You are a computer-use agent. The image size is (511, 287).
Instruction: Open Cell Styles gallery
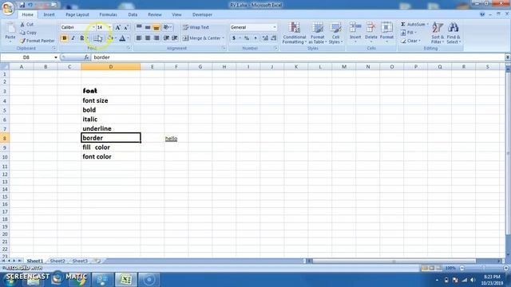(x=335, y=33)
